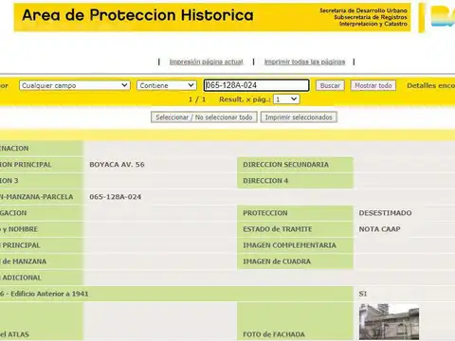
Task: Click 'Secretaria de Desarrollo Urbano' header text
Action: [x=363, y=10]
